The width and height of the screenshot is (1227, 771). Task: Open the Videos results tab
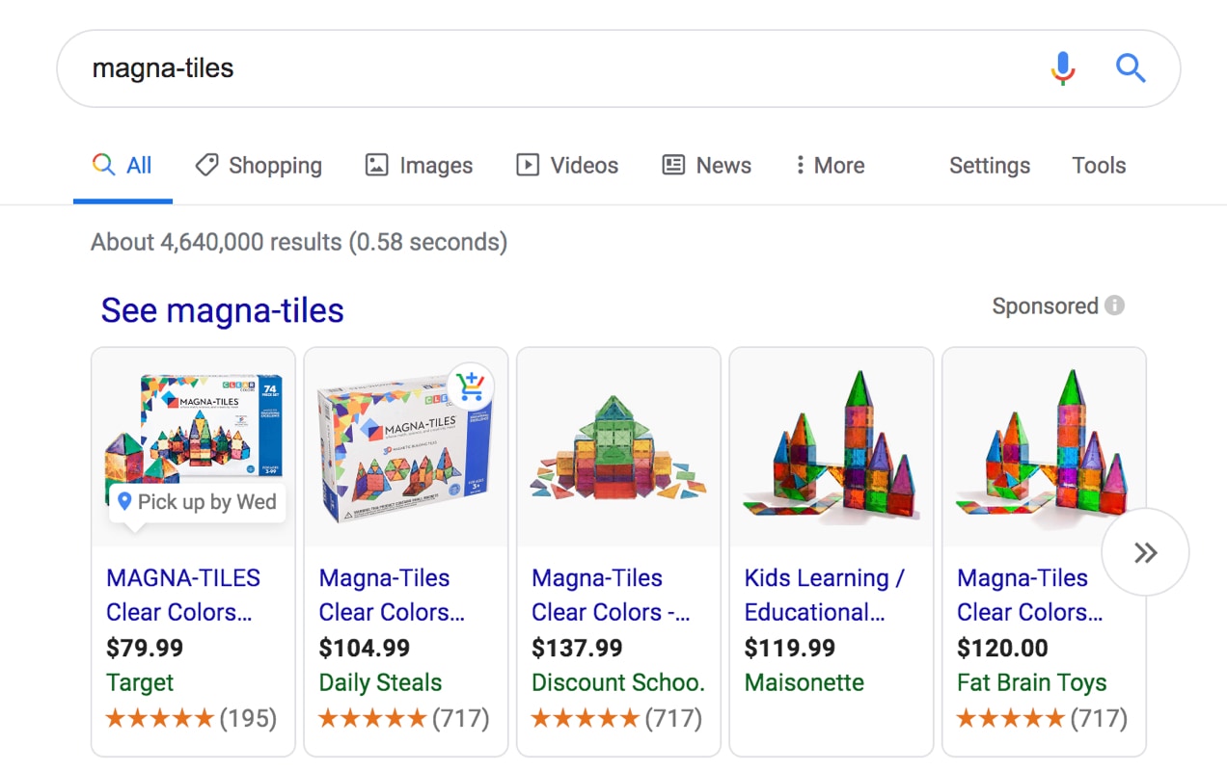pyautogui.click(x=567, y=166)
